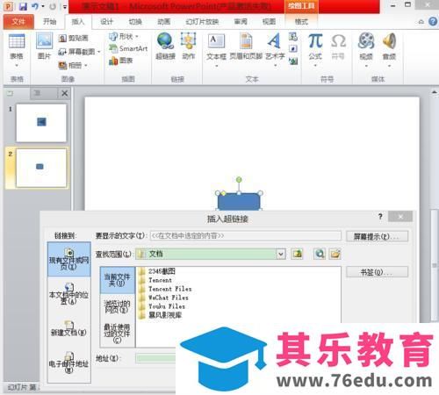The height and width of the screenshot is (395, 439).
Task: Insert Audio (音频) speaker icon
Action: 389,40
